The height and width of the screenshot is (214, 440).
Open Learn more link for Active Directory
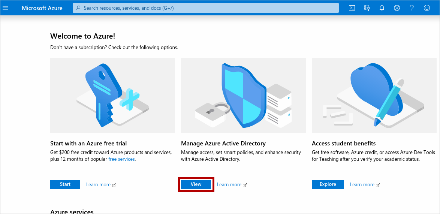(x=229, y=184)
